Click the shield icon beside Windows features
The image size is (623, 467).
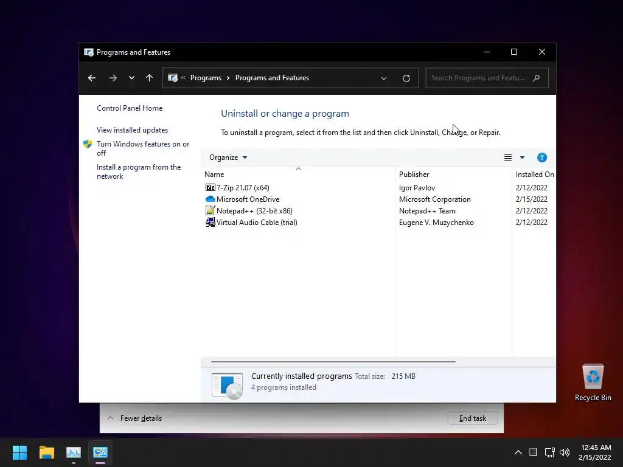click(x=88, y=144)
